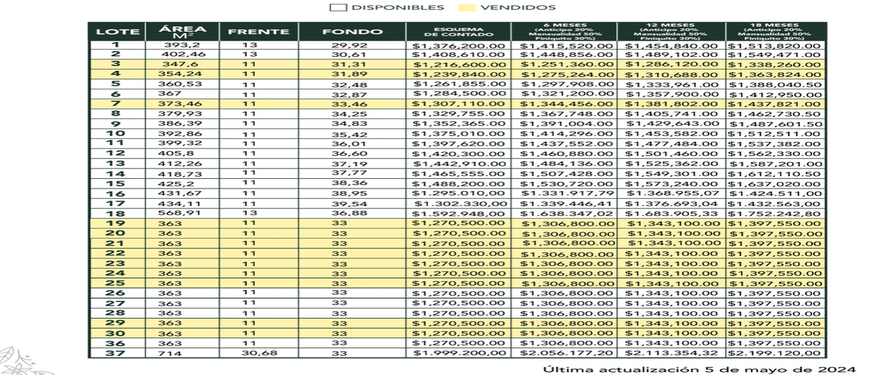Click the VENDIDOS legend label
Viewport: 889px width, 375px height.
point(518,7)
